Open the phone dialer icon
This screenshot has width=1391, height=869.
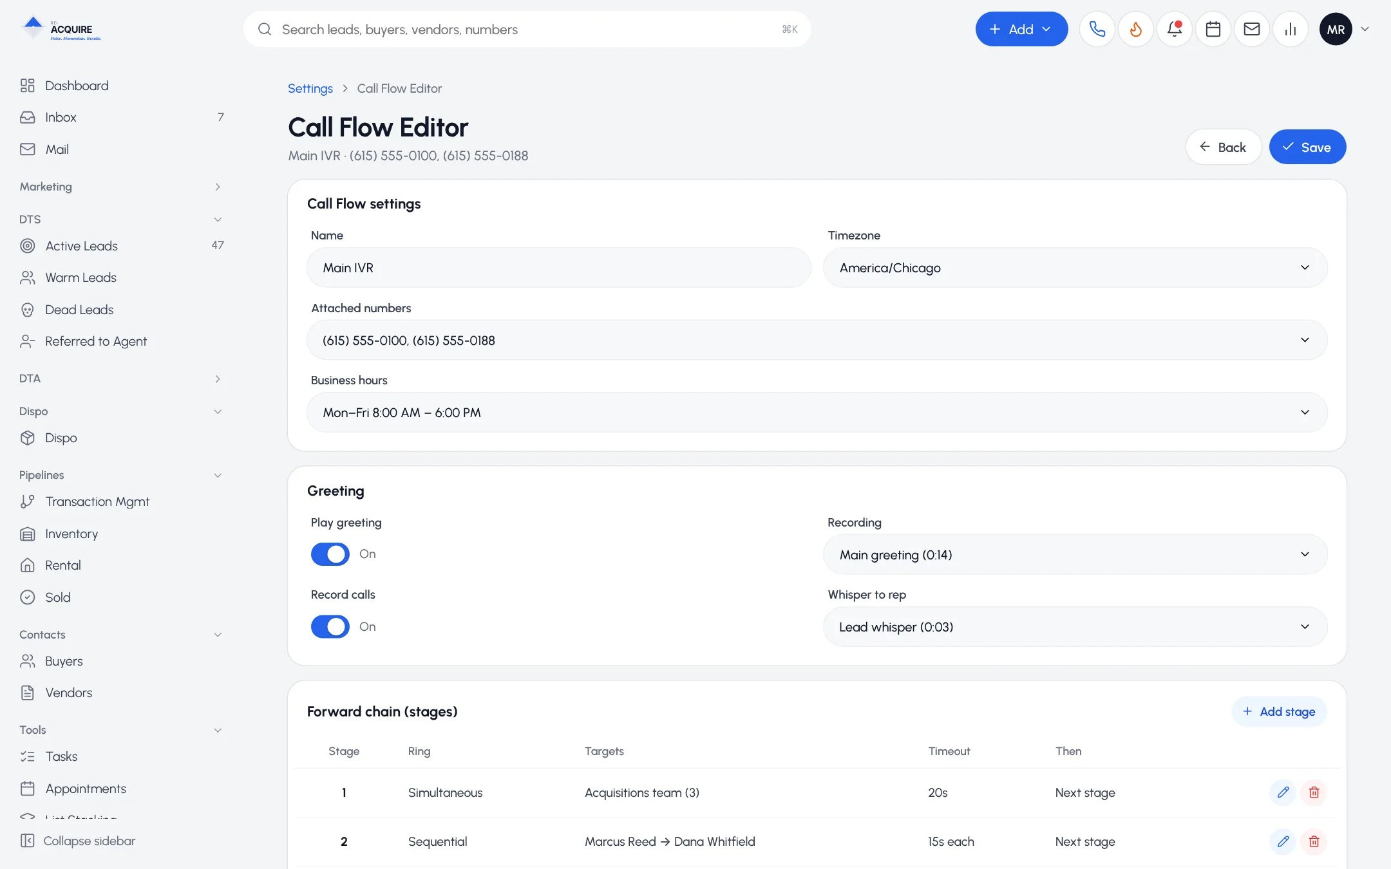(x=1097, y=29)
